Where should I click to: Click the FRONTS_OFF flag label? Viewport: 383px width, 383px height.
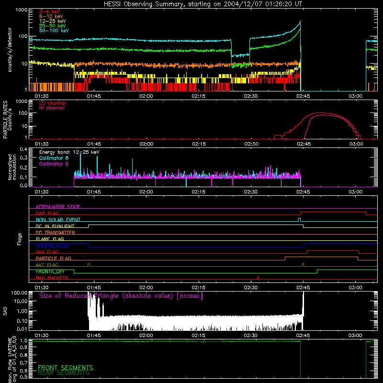click(50, 271)
